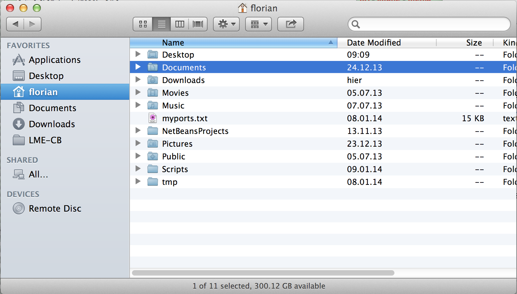Switch to icon view mode

point(143,24)
